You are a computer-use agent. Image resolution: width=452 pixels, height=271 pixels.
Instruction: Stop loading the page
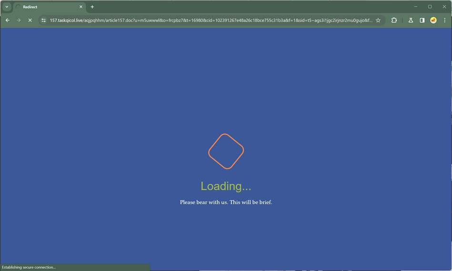[30, 20]
